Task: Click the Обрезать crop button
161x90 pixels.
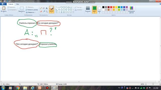Action: (x=30, y=7)
